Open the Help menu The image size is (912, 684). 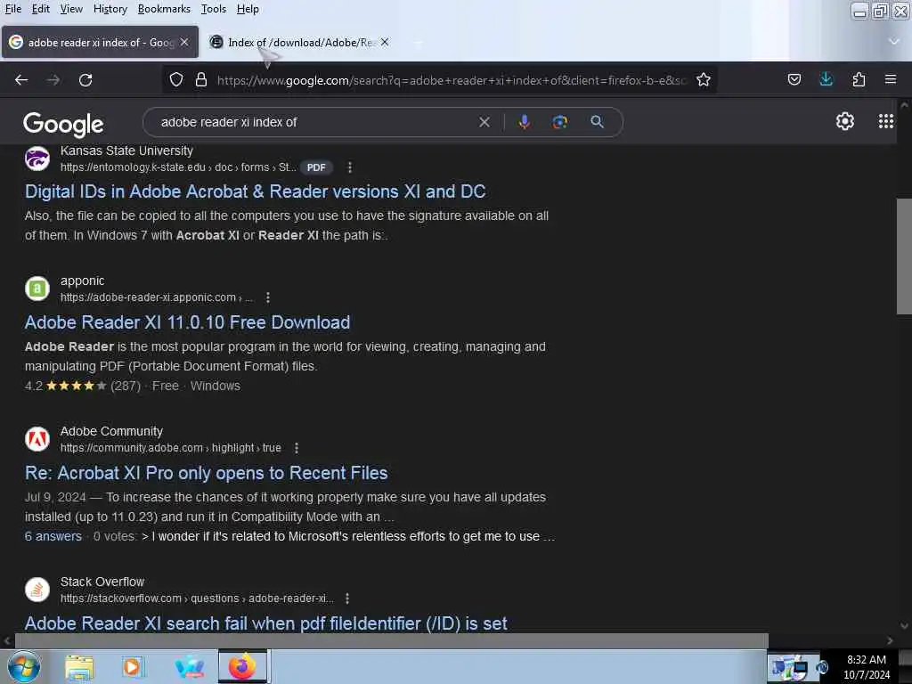[248, 9]
